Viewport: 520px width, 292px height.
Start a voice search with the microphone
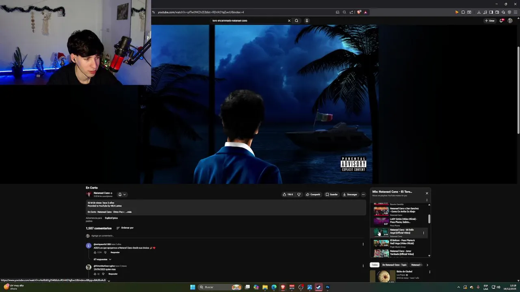[307, 21]
